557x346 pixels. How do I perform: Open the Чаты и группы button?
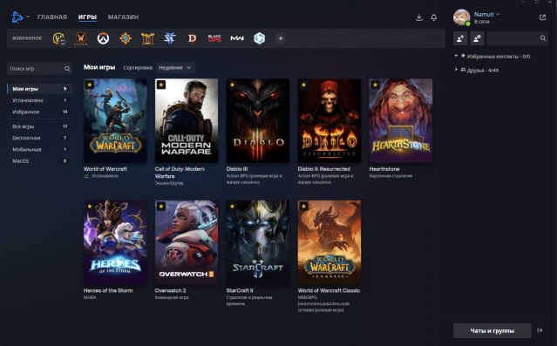coord(492,330)
